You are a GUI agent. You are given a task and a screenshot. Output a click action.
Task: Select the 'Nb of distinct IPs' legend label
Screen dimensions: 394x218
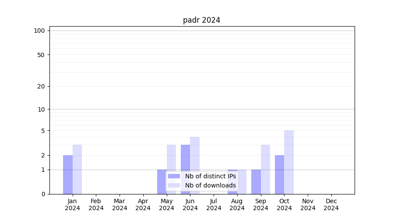click(210, 176)
